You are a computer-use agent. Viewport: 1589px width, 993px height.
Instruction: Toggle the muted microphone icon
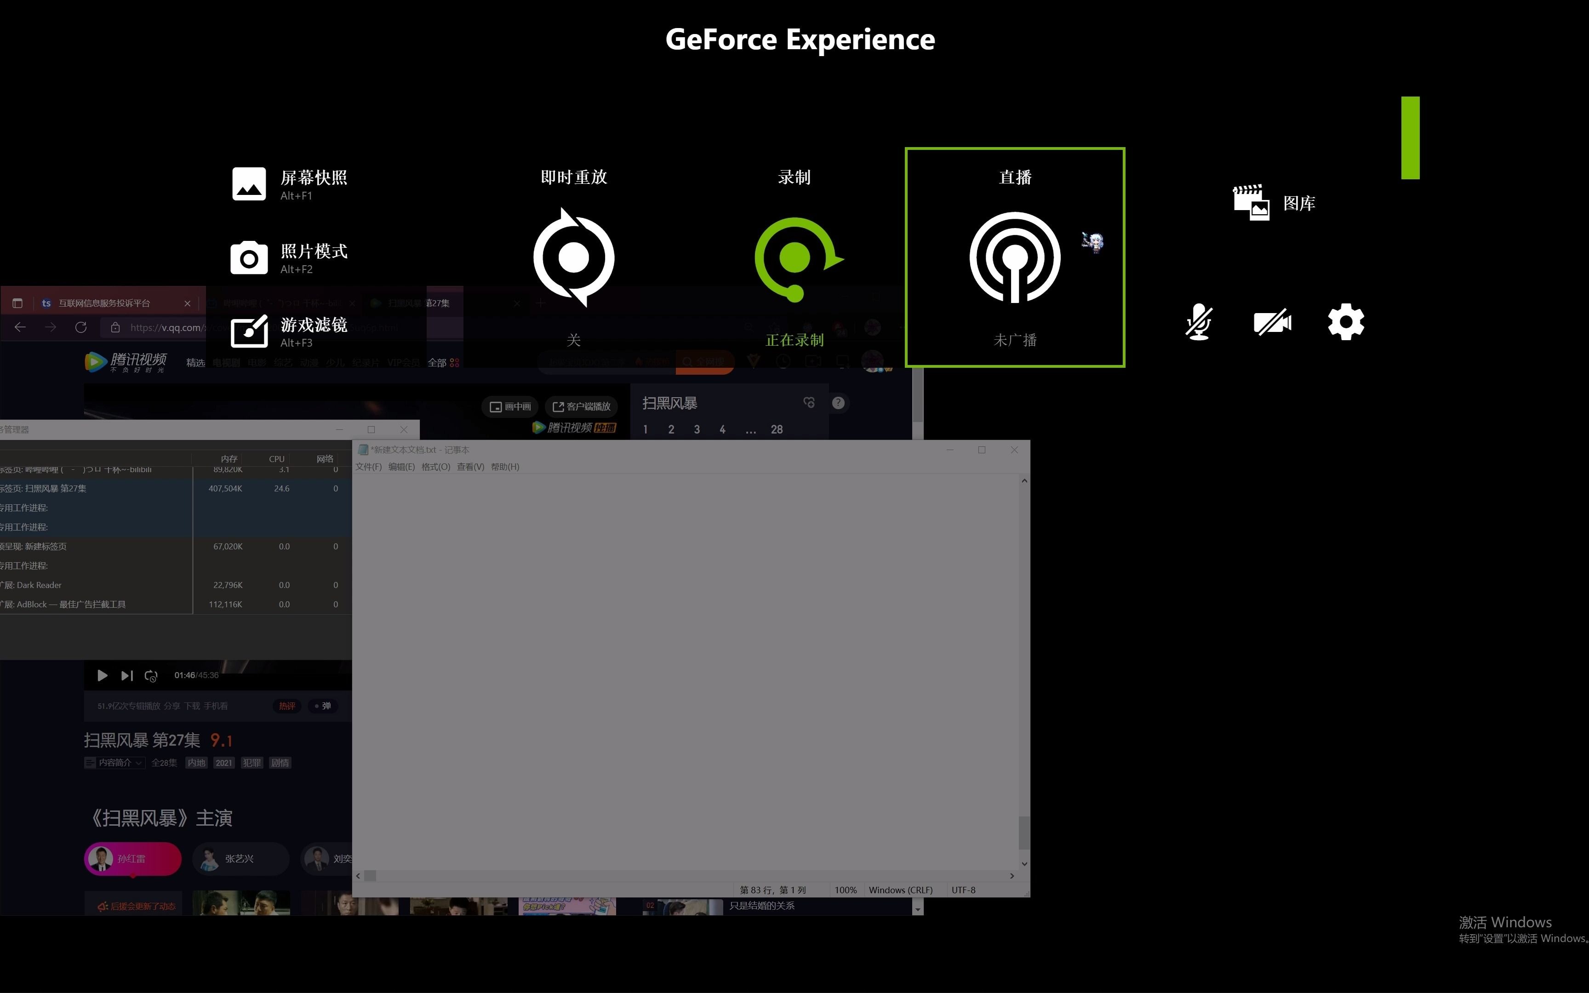pos(1198,322)
